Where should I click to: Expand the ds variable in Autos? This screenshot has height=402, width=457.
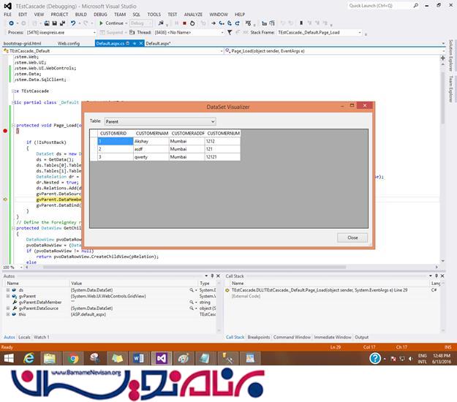pyautogui.click(x=8, y=290)
